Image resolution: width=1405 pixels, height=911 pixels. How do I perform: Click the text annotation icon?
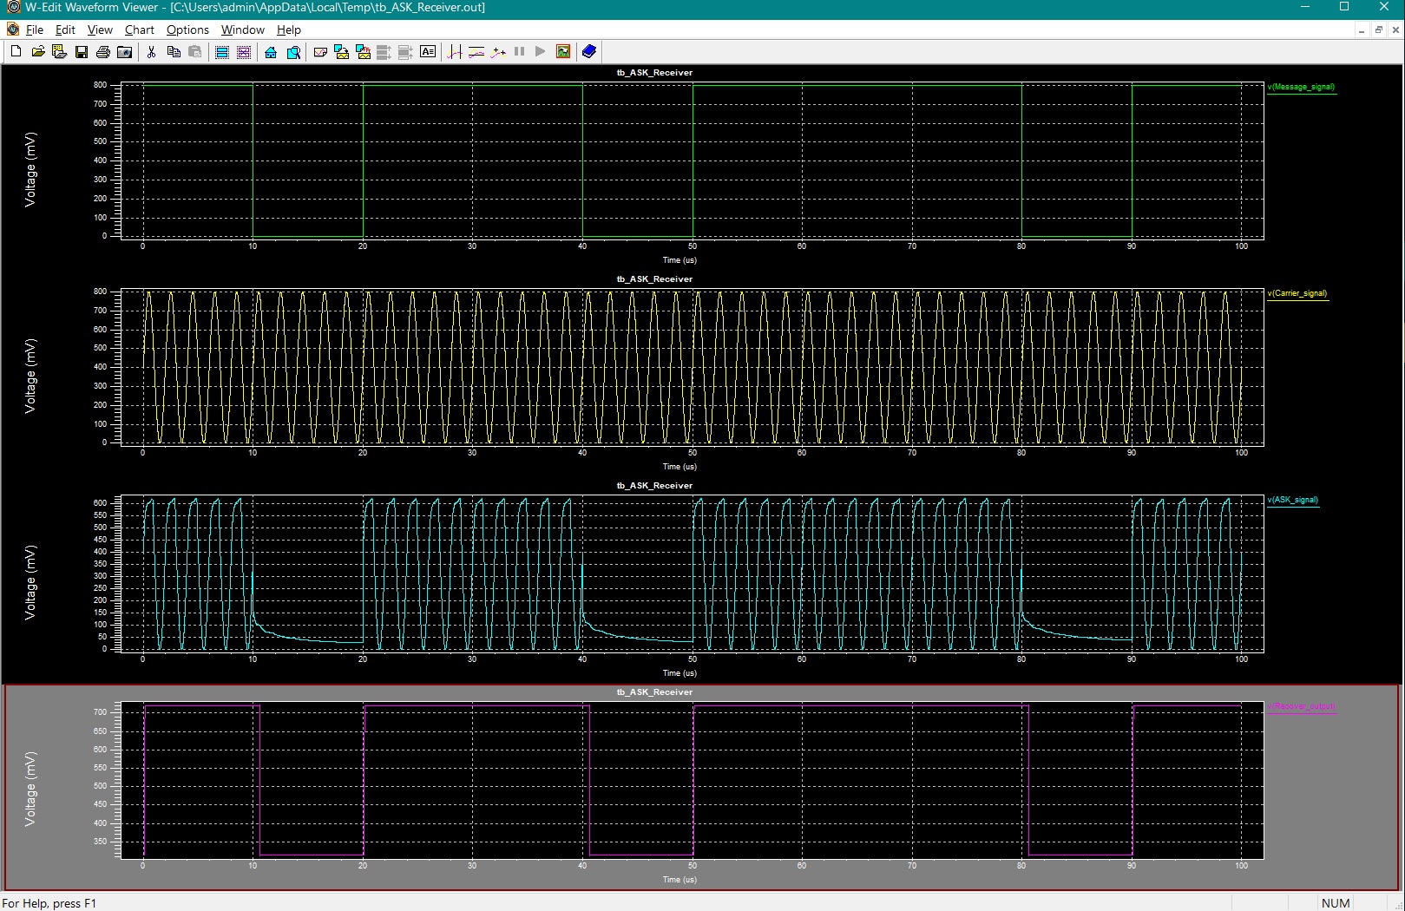tap(428, 52)
